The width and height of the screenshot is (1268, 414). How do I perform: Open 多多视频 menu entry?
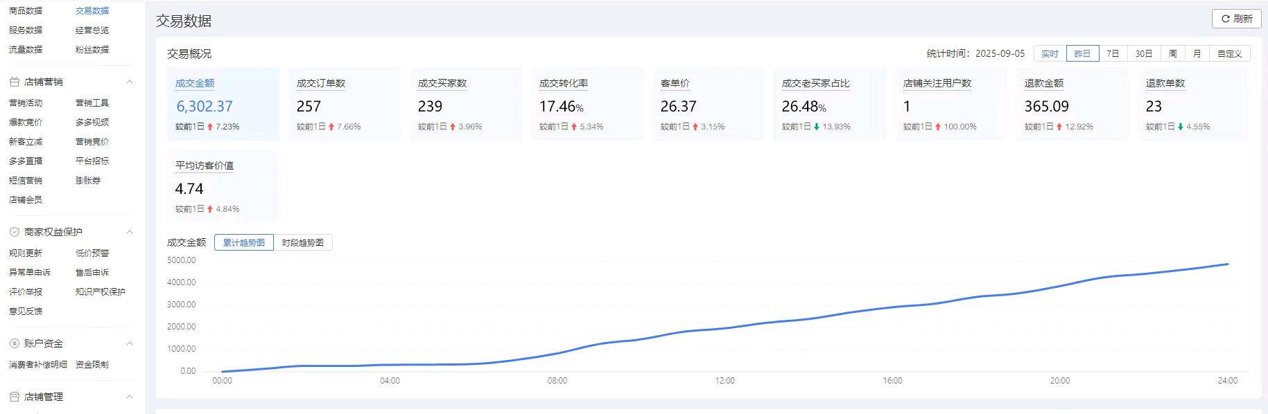pos(92,122)
